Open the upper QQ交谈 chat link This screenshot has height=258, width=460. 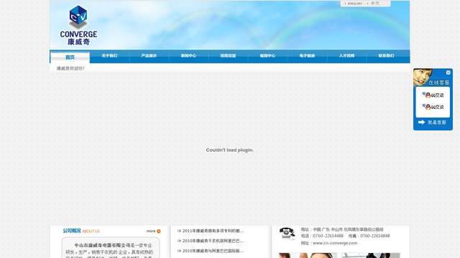(x=433, y=95)
